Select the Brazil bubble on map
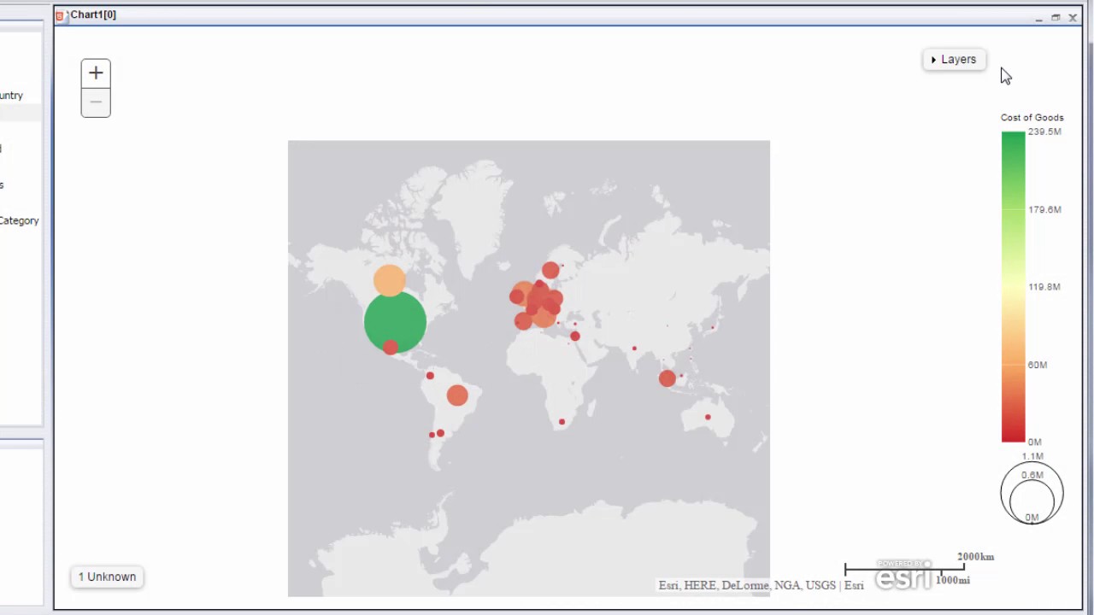Viewport: 1094px width, 615px height. tap(457, 395)
